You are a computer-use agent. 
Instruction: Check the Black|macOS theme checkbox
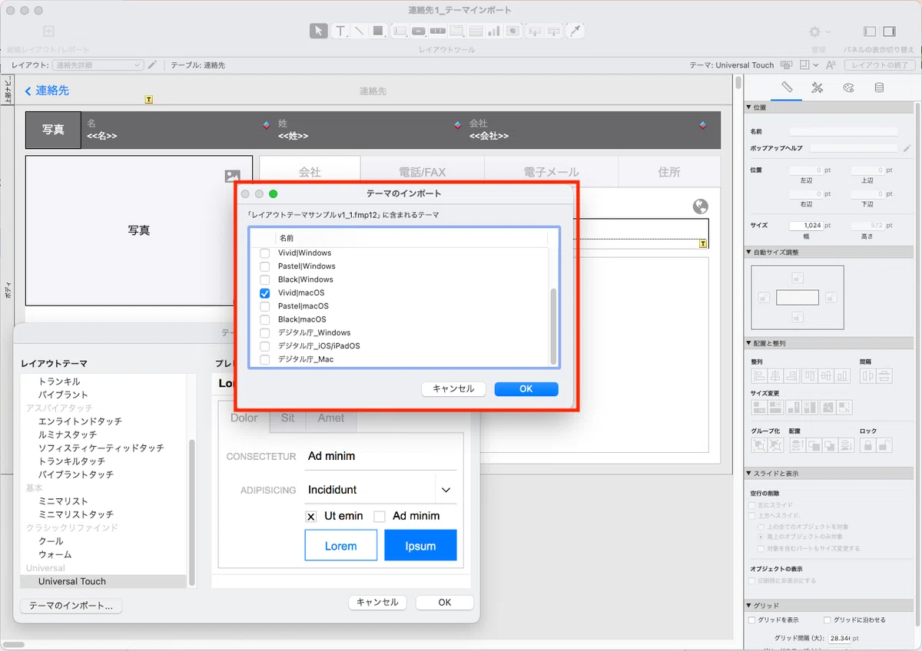click(x=265, y=319)
